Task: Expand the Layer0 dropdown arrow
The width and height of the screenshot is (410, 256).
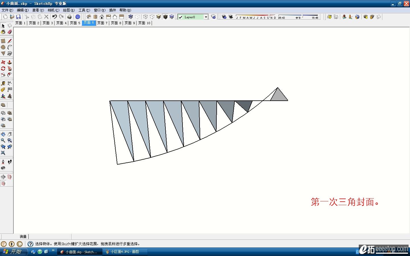Action: (x=206, y=17)
